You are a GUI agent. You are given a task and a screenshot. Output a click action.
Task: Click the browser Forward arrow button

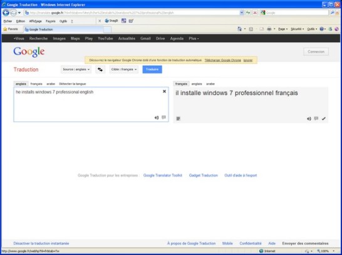coord(13,13)
